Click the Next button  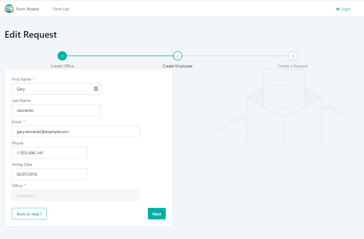coord(156,214)
